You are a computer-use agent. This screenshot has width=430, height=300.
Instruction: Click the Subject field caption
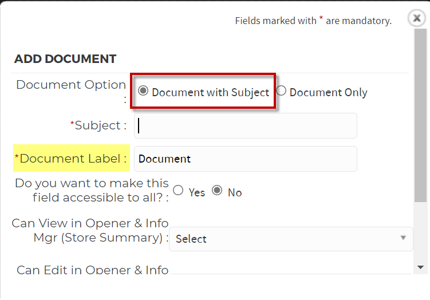point(98,125)
